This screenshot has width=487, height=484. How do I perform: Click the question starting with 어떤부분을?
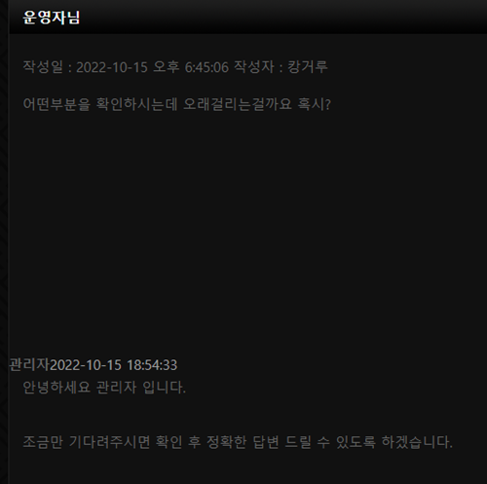click(177, 104)
